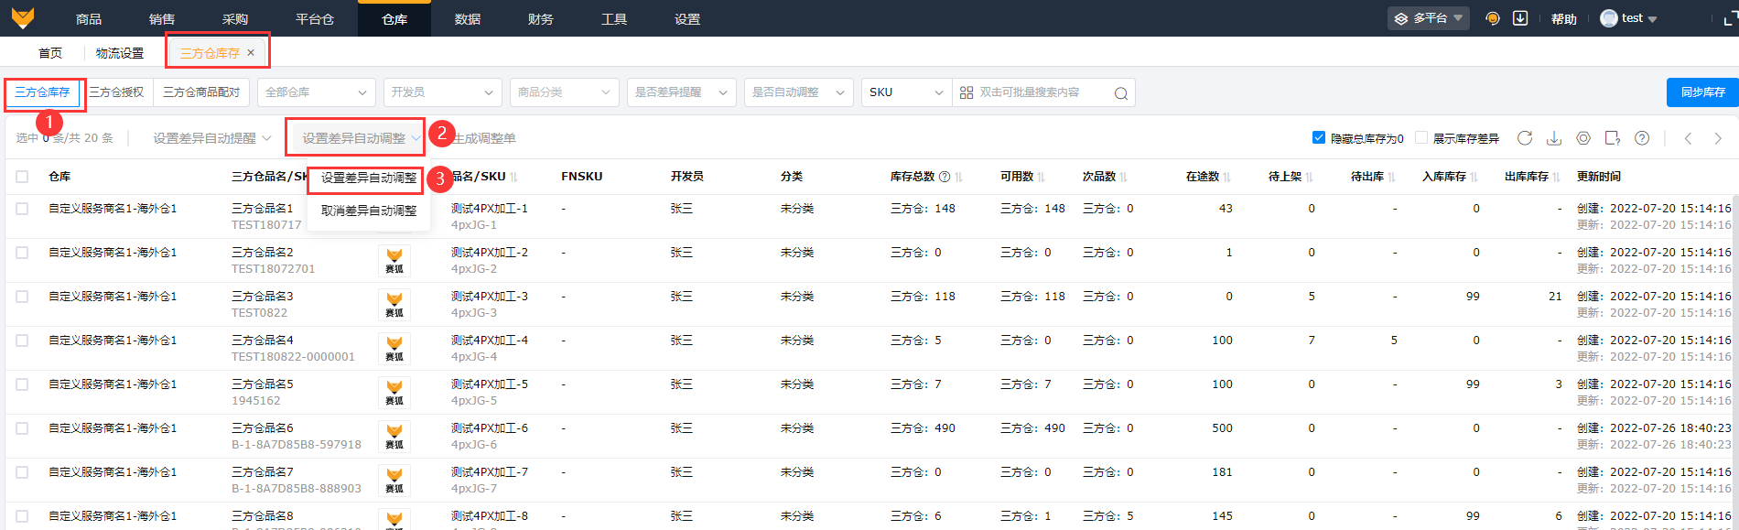This screenshot has width=1739, height=530.
Task: Click the document question mark icon
Action: click(x=1613, y=138)
